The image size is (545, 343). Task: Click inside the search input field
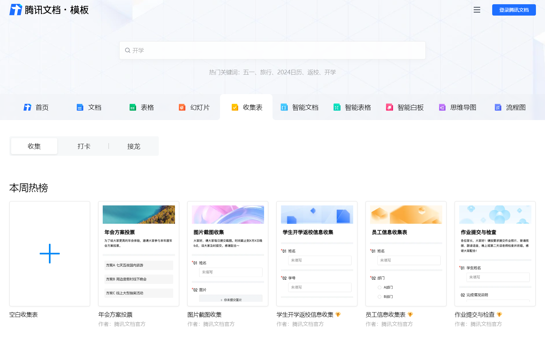(x=272, y=50)
